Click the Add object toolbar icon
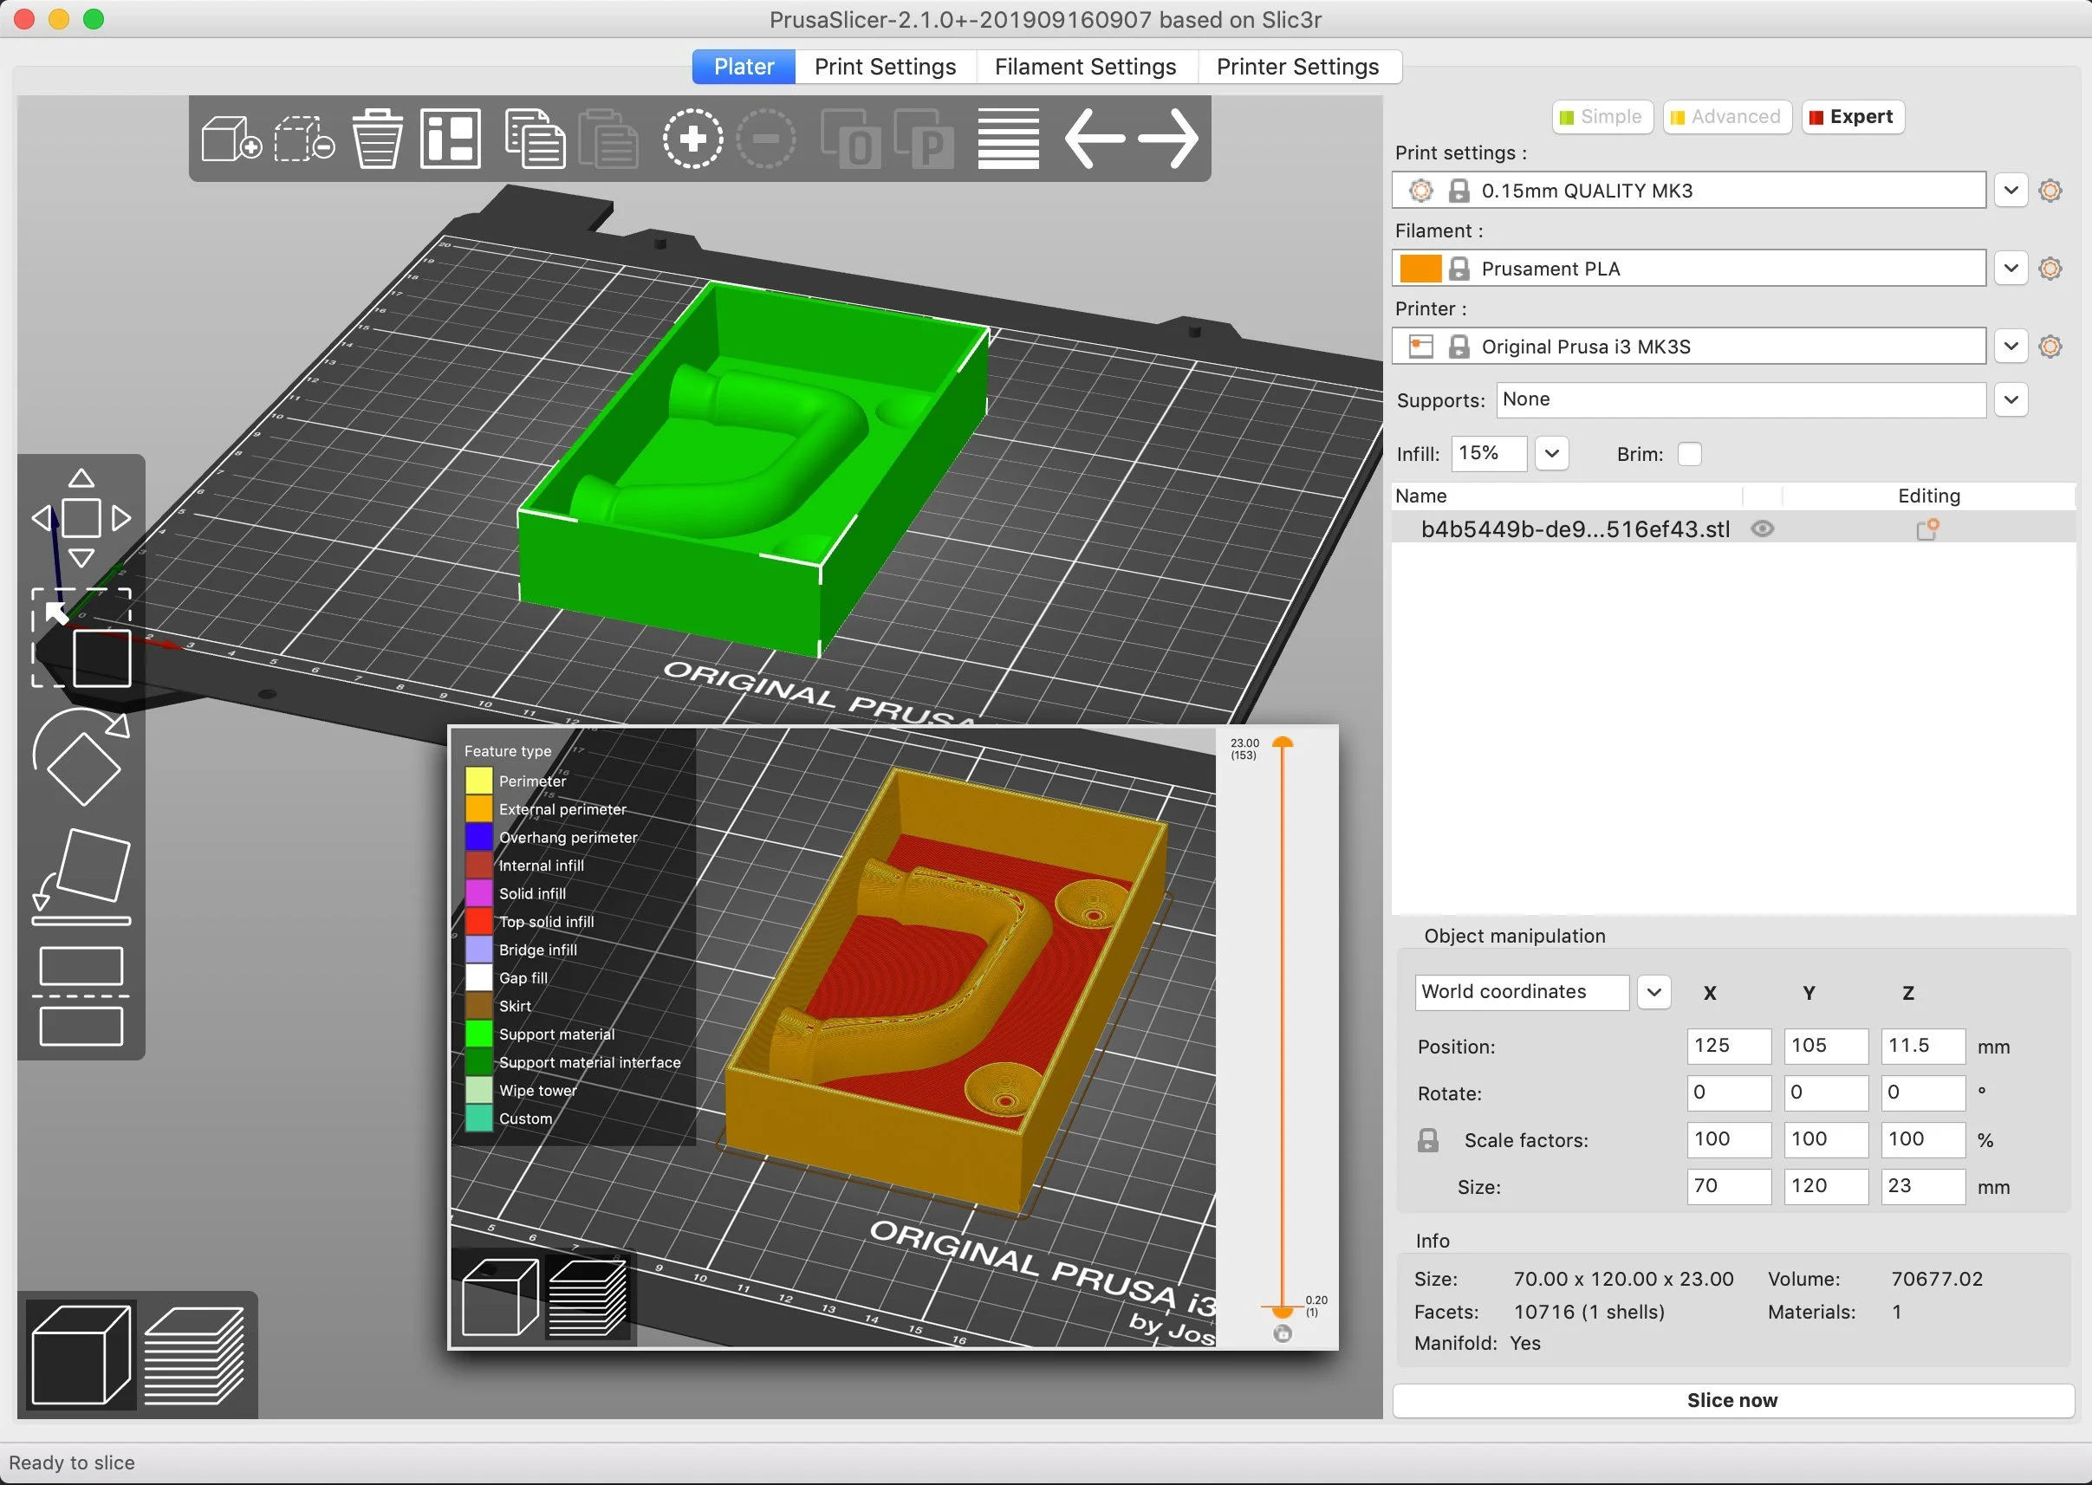Screen dimensions: 2092x1485 tap(231, 139)
